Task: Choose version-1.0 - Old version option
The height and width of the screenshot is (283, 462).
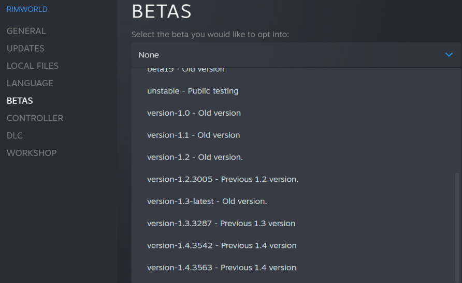Action: [194, 113]
